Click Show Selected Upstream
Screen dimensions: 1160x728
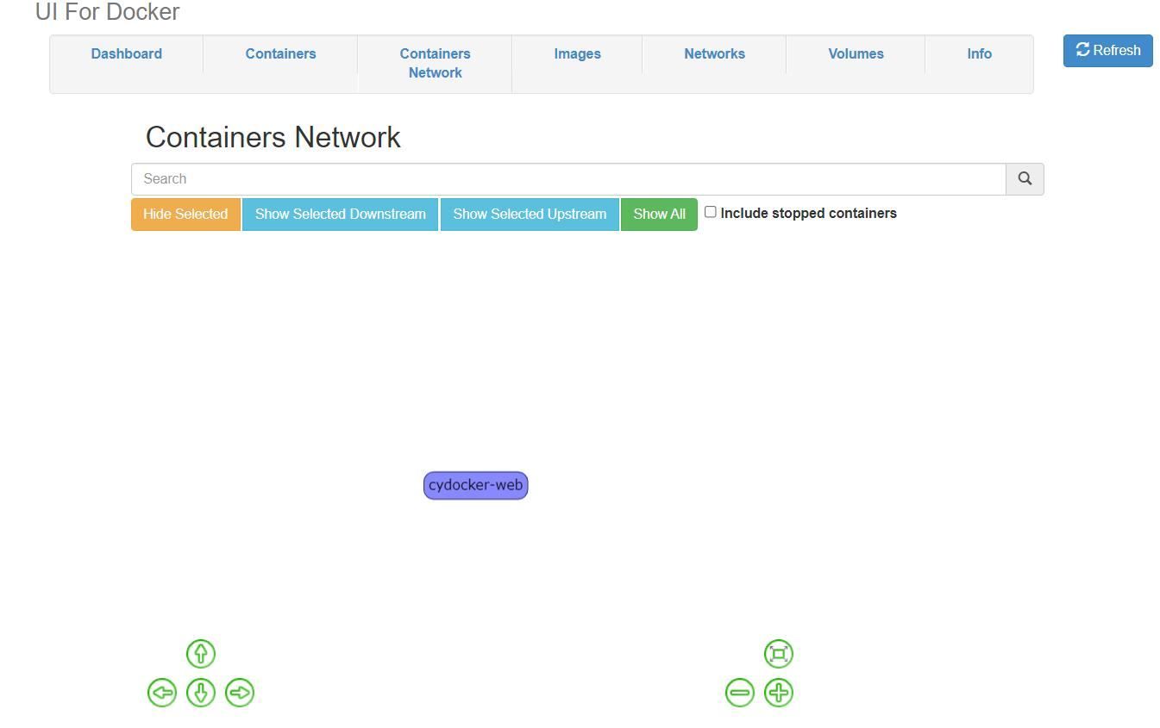pos(530,215)
